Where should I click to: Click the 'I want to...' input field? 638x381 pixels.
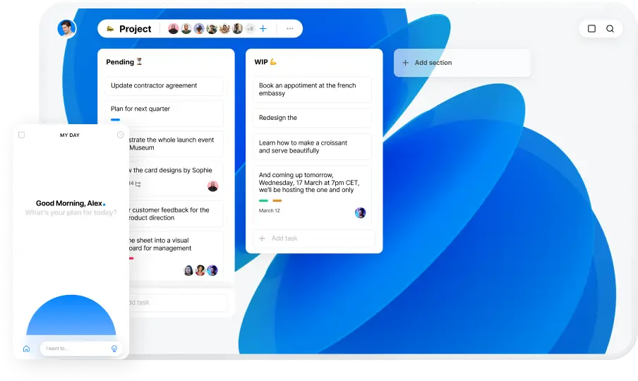[x=74, y=349]
